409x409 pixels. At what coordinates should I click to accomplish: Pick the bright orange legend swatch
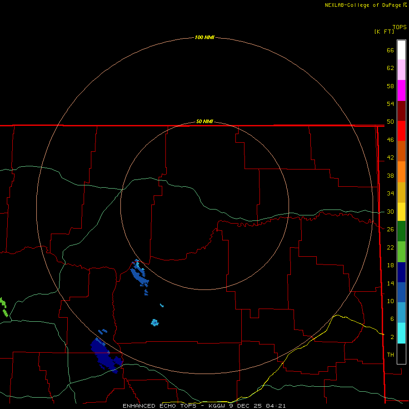401,172
